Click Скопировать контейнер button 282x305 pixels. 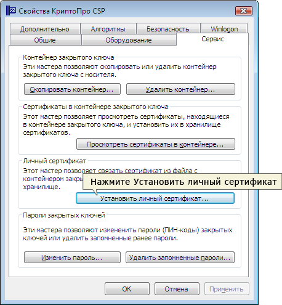72,89
